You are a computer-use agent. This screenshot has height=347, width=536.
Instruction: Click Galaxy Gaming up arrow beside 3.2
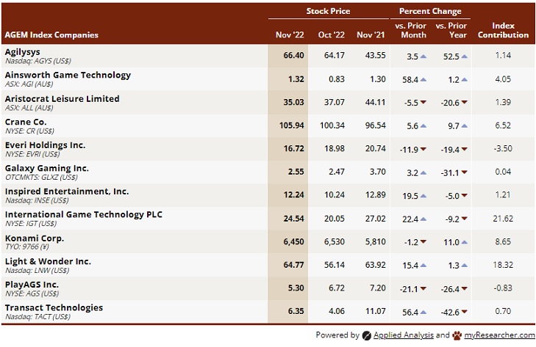[424, 172]
